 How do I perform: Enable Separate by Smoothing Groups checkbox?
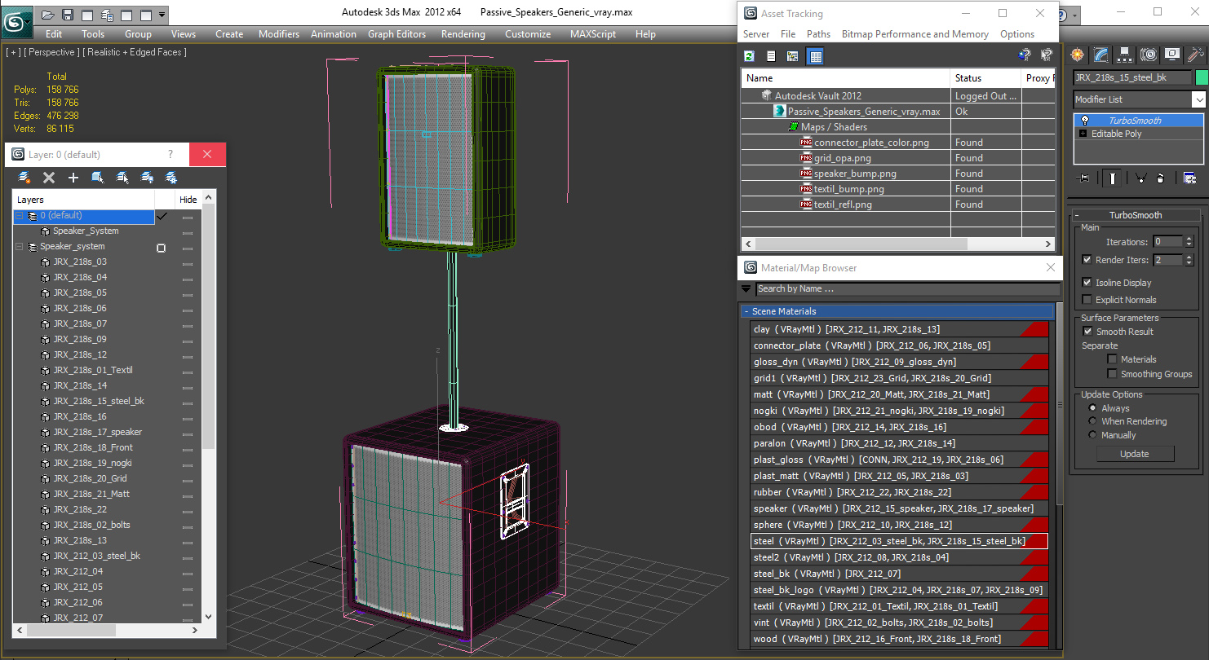pos(1112,374)
